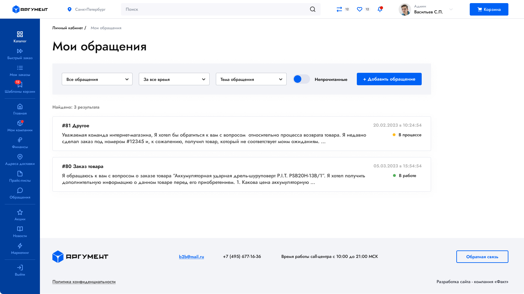The image size is (524, 294).
Task: Go to Обращения in sidebar
Action: pos(20,193)
